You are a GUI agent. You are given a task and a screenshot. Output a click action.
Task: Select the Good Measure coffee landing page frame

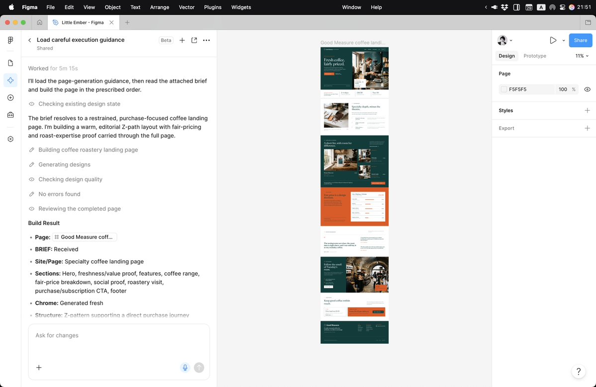tap(354, 195)
